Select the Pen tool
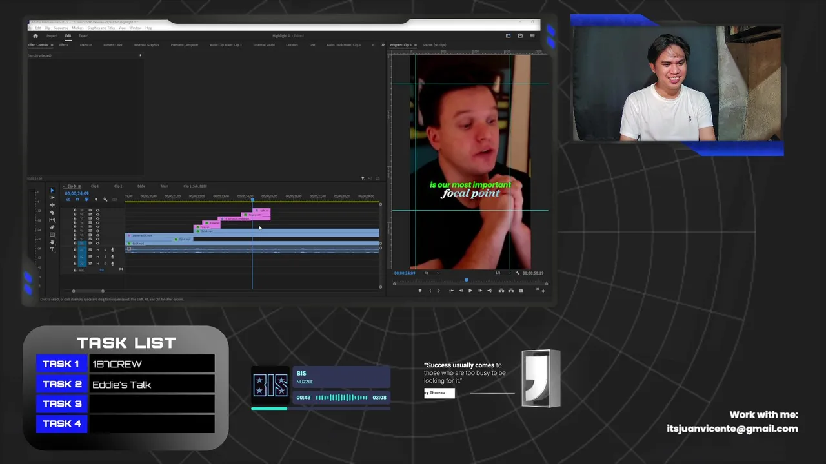Image resolution: width=826 pixels, height=464 pixels. (x=52, y=227)
